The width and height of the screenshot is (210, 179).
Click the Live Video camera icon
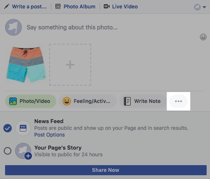tap(107, 6)
